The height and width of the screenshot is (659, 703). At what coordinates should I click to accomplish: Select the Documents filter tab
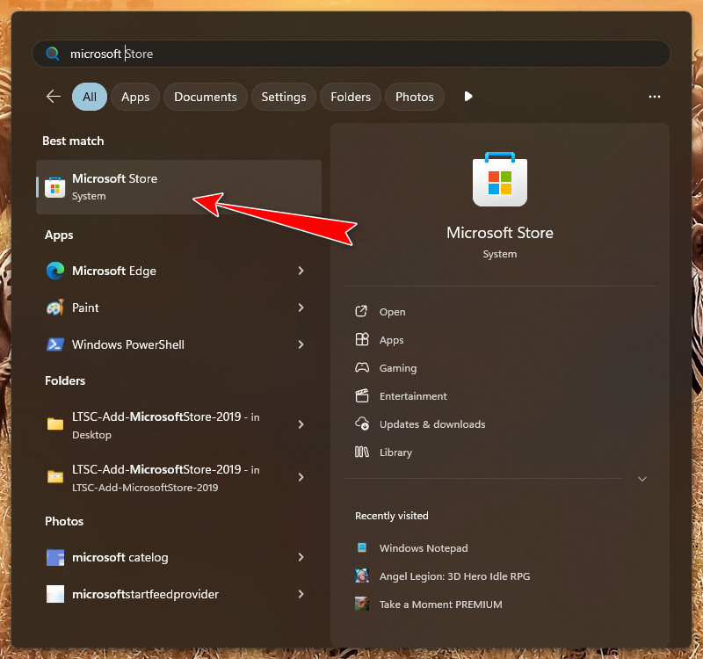(x=206, y=97)
